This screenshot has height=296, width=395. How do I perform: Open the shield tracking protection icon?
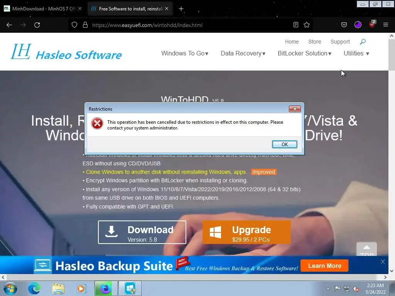pos(74,25)
